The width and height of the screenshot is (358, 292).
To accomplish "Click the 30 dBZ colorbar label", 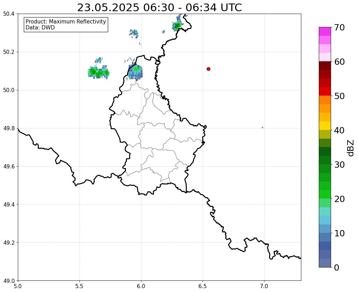I will point(339,165).
